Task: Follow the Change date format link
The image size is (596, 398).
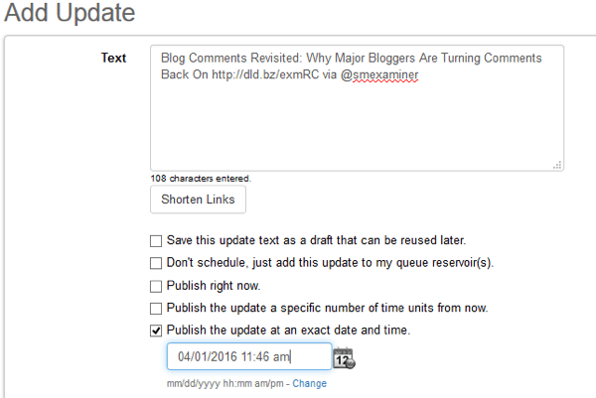Action: 309,383
